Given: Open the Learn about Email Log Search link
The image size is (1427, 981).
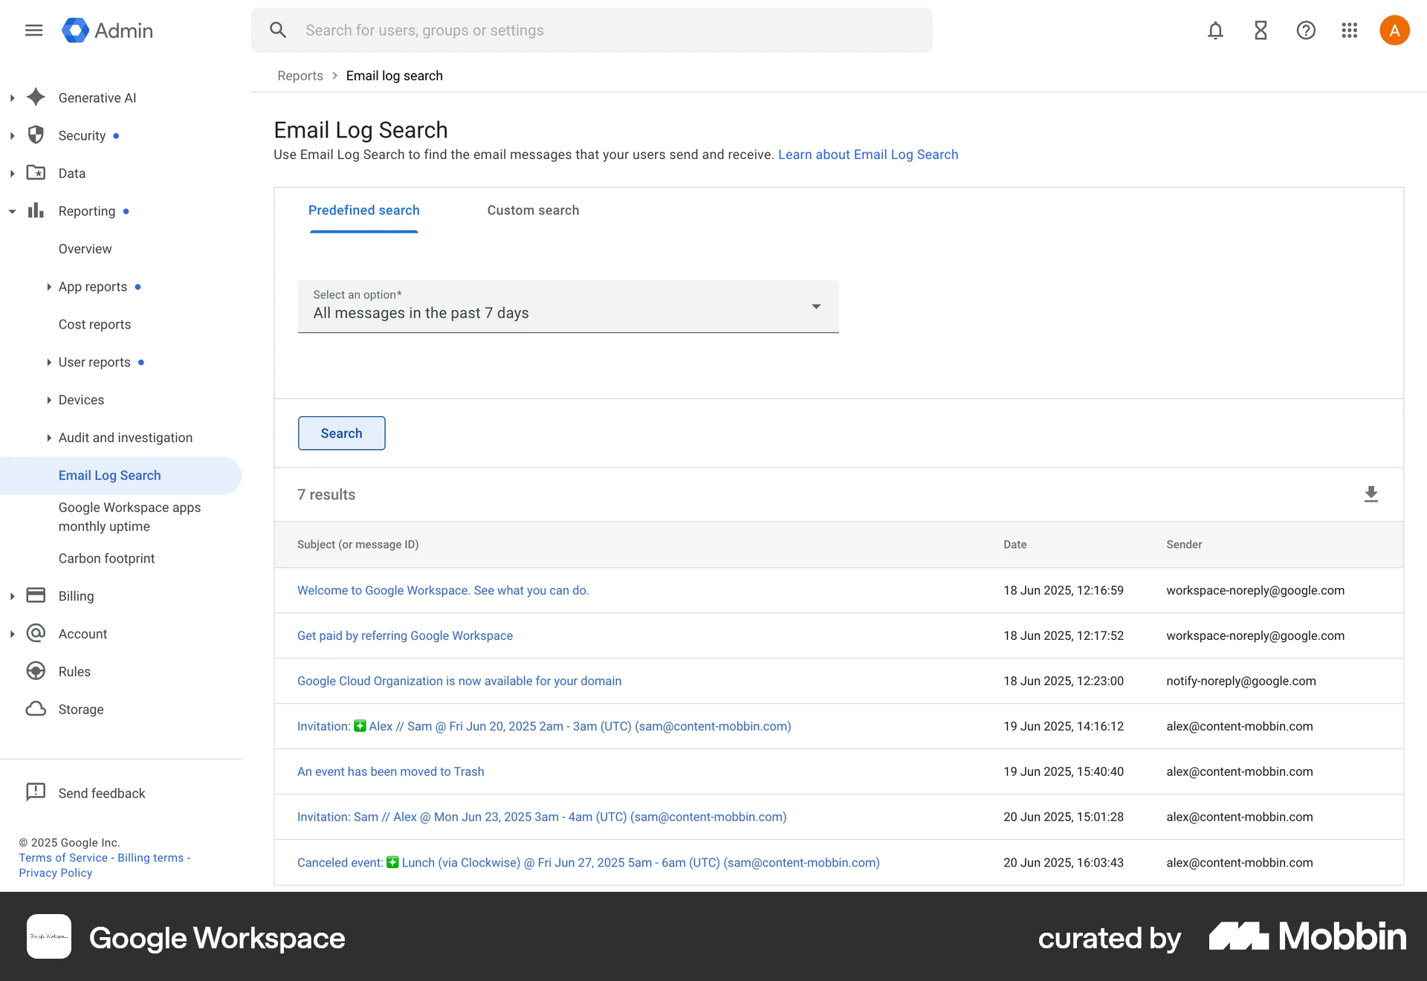Looking at the screenshot, I should [x=867, y=155].
